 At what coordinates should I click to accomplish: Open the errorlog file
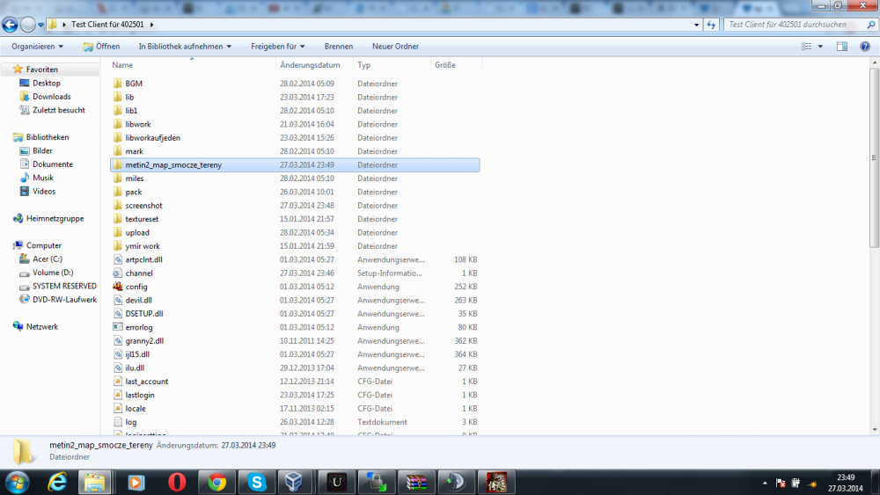pyautogui.click(x=138, y=327)
